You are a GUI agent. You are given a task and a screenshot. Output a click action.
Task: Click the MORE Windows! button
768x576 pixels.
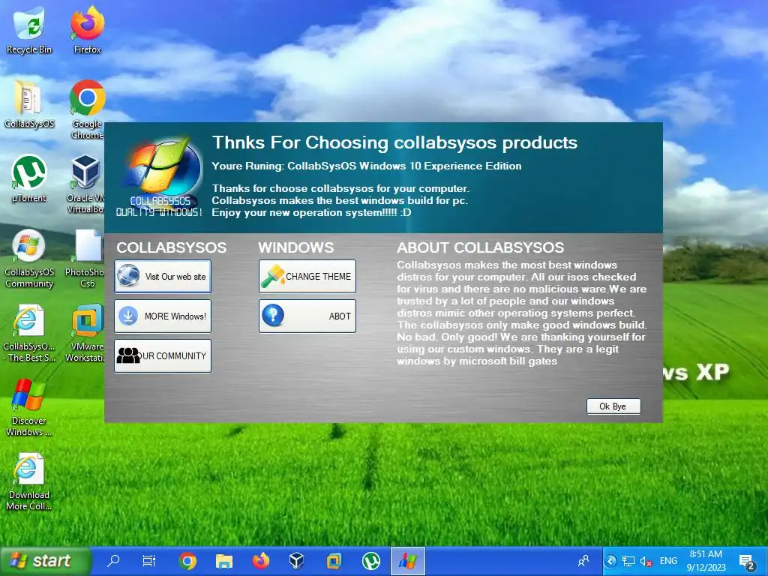click(163, 316)
